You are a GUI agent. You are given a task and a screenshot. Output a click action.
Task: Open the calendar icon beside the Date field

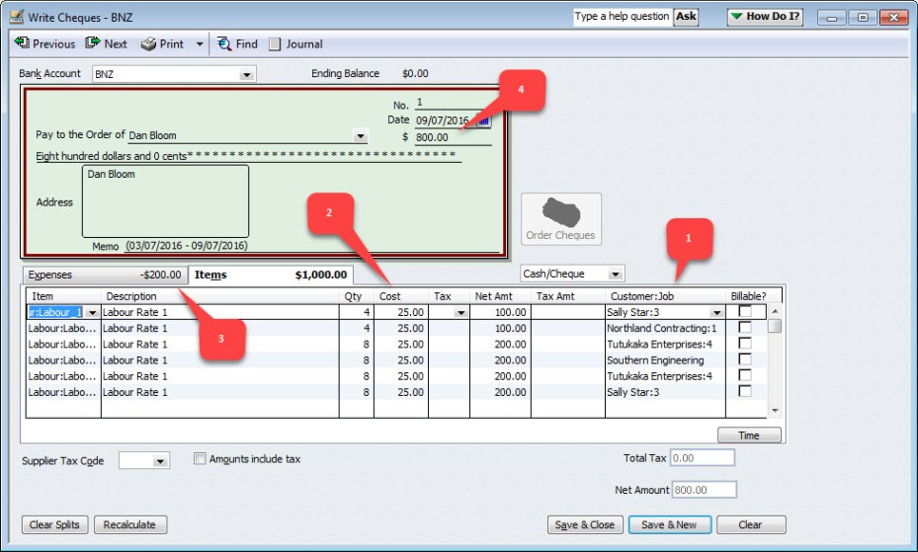[x=483, y=120]
